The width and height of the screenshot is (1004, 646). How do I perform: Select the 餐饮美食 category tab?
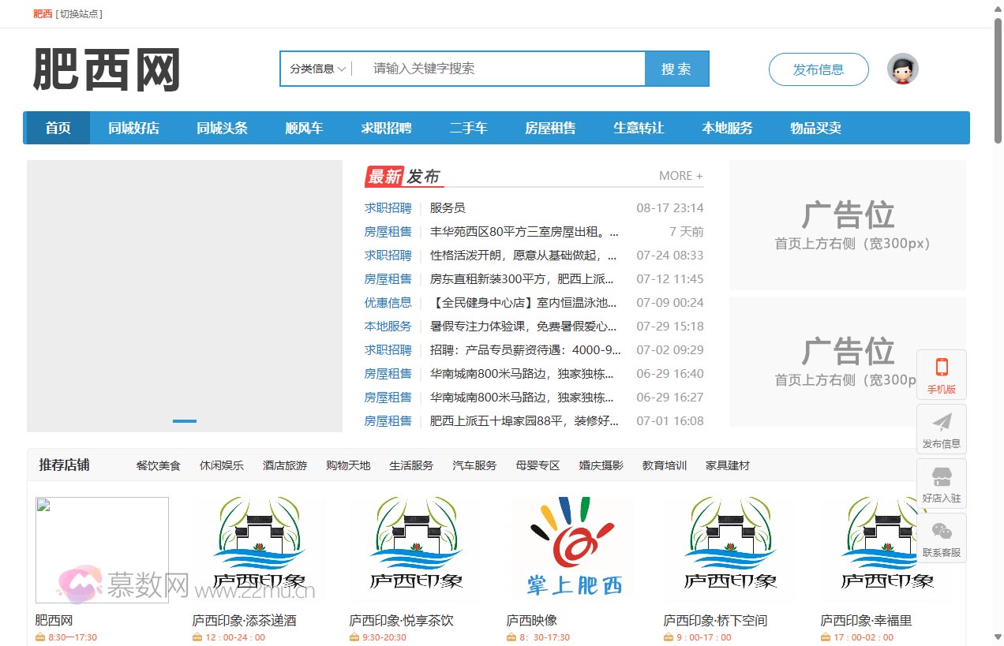[x=157, y=465]
